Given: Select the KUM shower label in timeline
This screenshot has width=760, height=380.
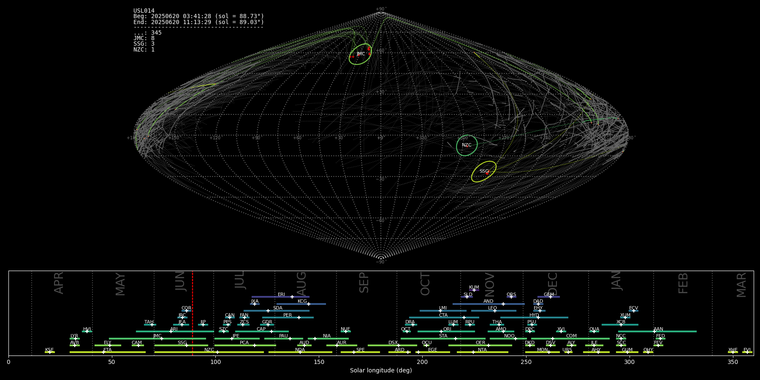Looking at the screenshot, I should (x=474, y=288).
